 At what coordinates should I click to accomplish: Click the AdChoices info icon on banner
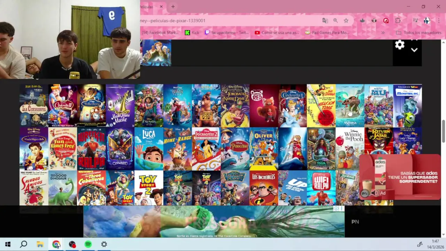336,208
